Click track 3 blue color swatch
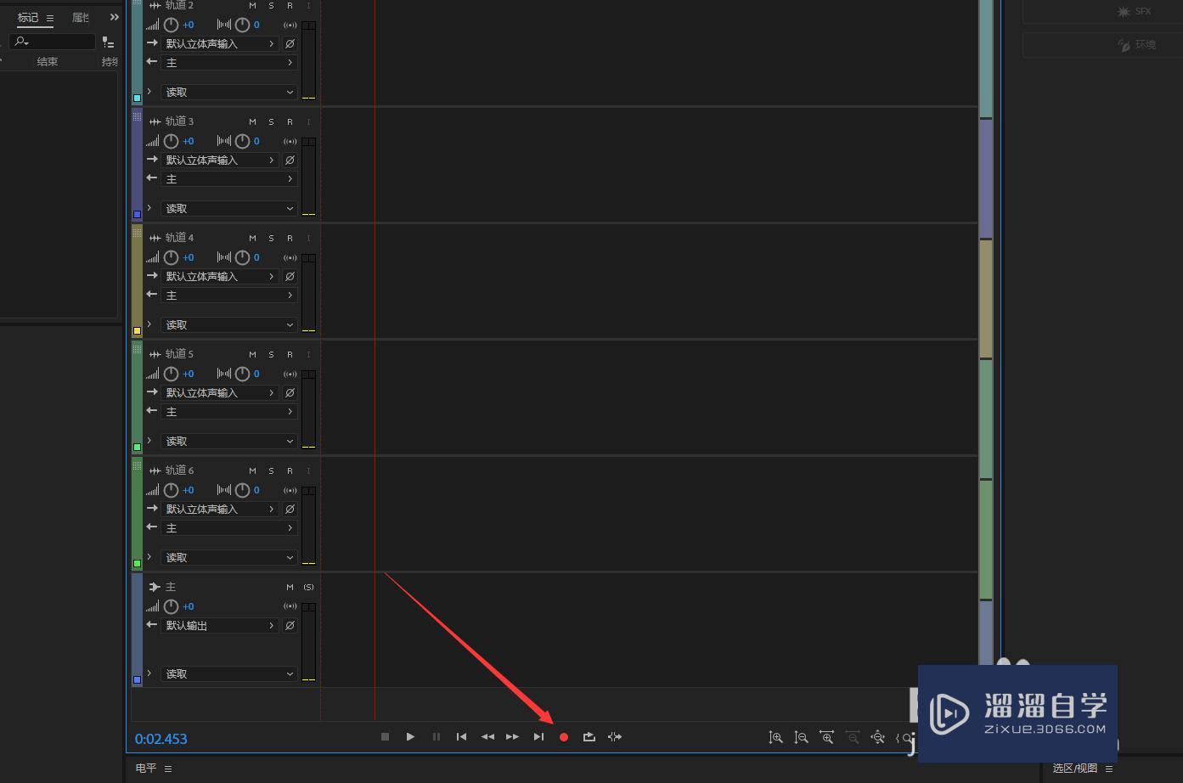This screenshot has height=783, width=1183. click(137, 214)
